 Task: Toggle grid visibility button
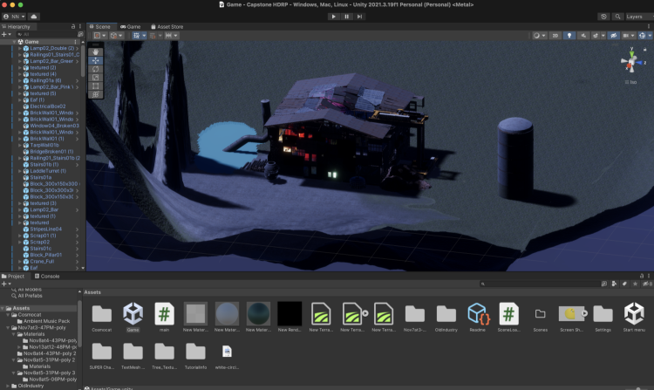[136, 36]
